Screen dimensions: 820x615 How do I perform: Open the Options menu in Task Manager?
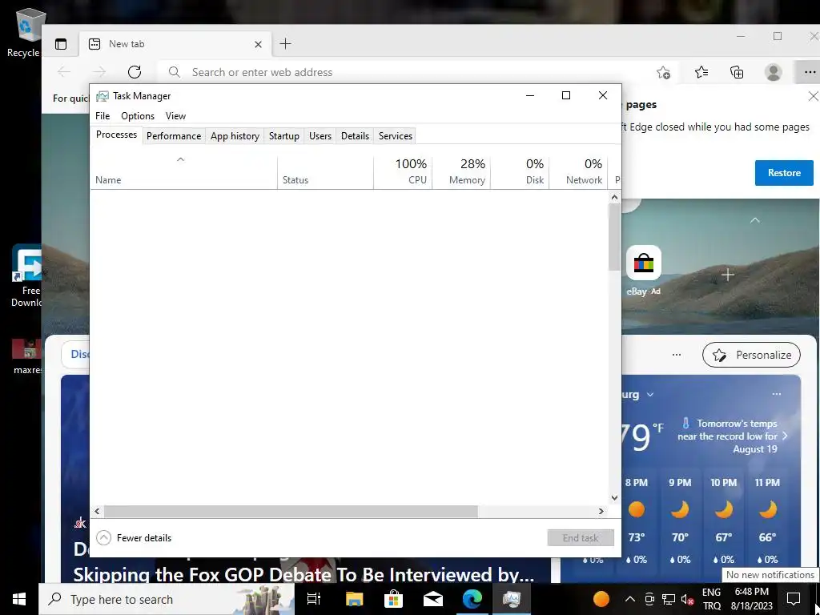pyautogui.click(x=138, y=116)
